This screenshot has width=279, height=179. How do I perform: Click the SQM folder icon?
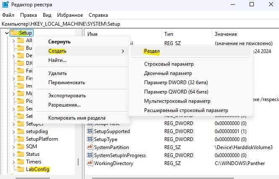(21, 147)
